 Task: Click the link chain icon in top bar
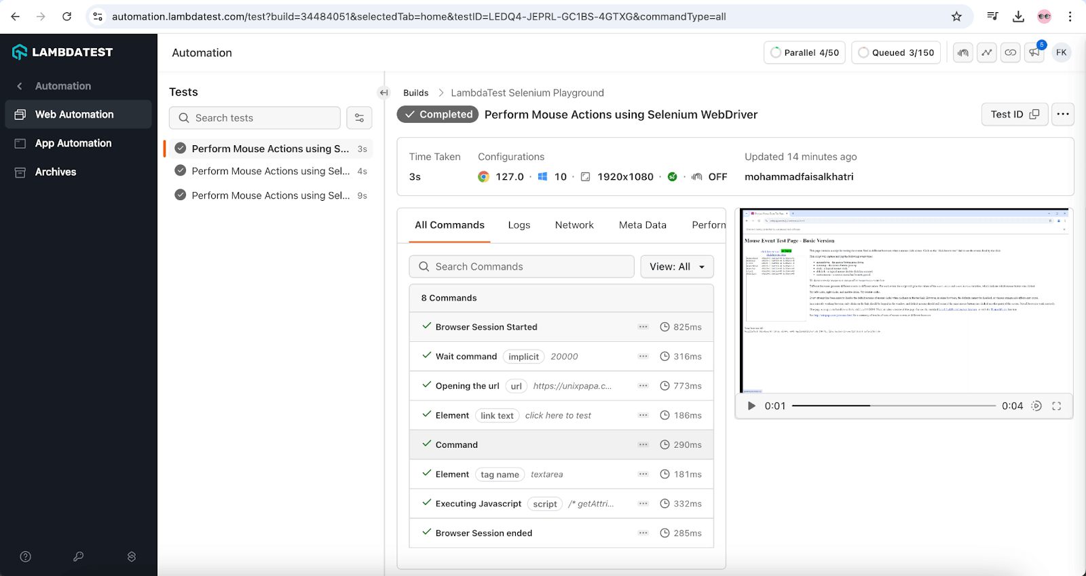click(1011, 53)
